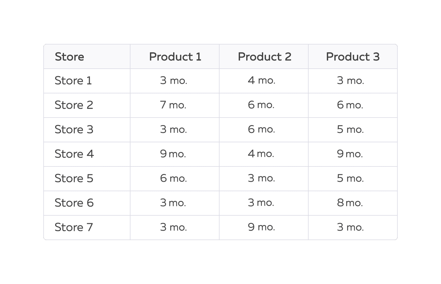Click Store 1's Product 2 value of 4 mo.
The height and width of the screenshot is (284, 441).
[x=261, y=81]
